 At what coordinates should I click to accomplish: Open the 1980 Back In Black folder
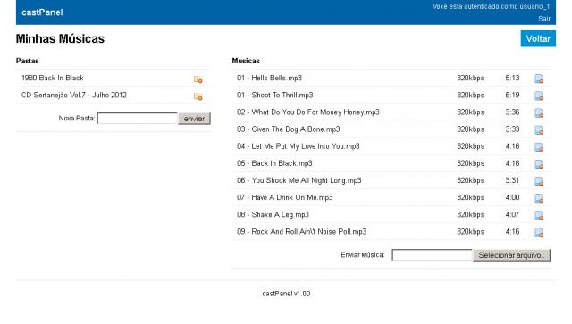[53, 78]
